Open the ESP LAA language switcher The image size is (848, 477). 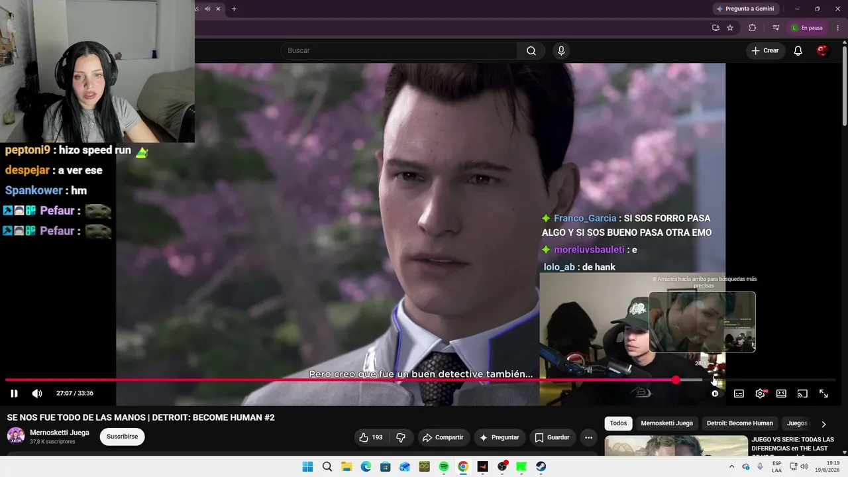pos(777,466)
